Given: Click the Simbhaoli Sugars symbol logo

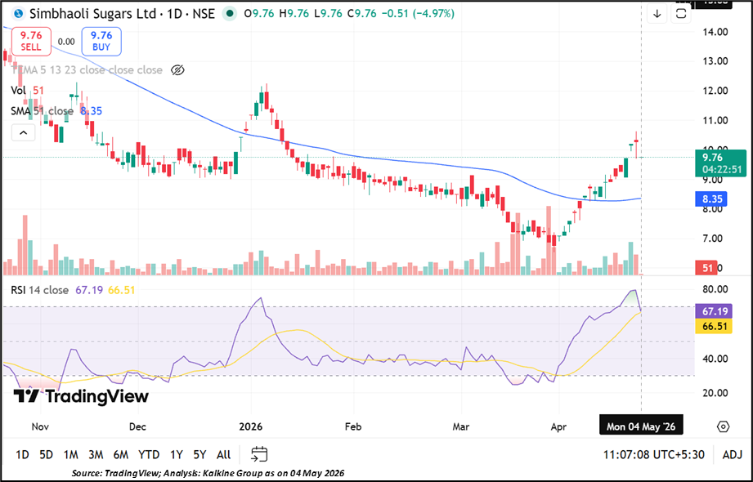Looking at the screenshot, I should tap(19, 14).
